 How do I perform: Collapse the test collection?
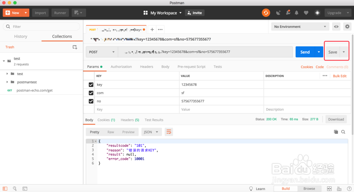[4, 61]
